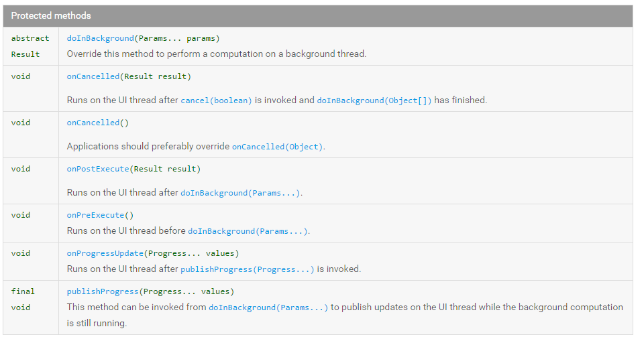
Task: Click the void modifier beside onPostExecute
Action: 21,169
